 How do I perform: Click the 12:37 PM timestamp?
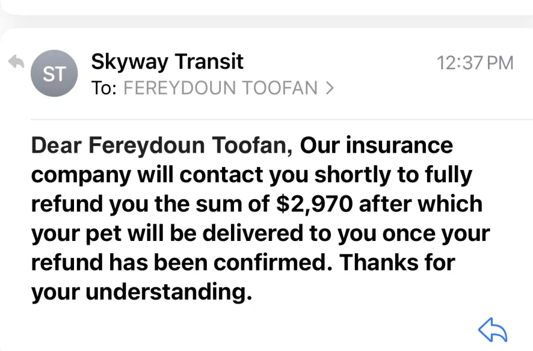pyautogui.click(x=475, y=63)
